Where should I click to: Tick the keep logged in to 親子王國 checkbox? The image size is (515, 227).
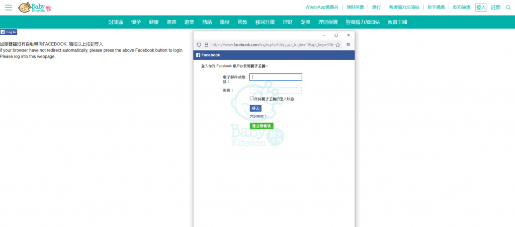[x=251, y=98]
